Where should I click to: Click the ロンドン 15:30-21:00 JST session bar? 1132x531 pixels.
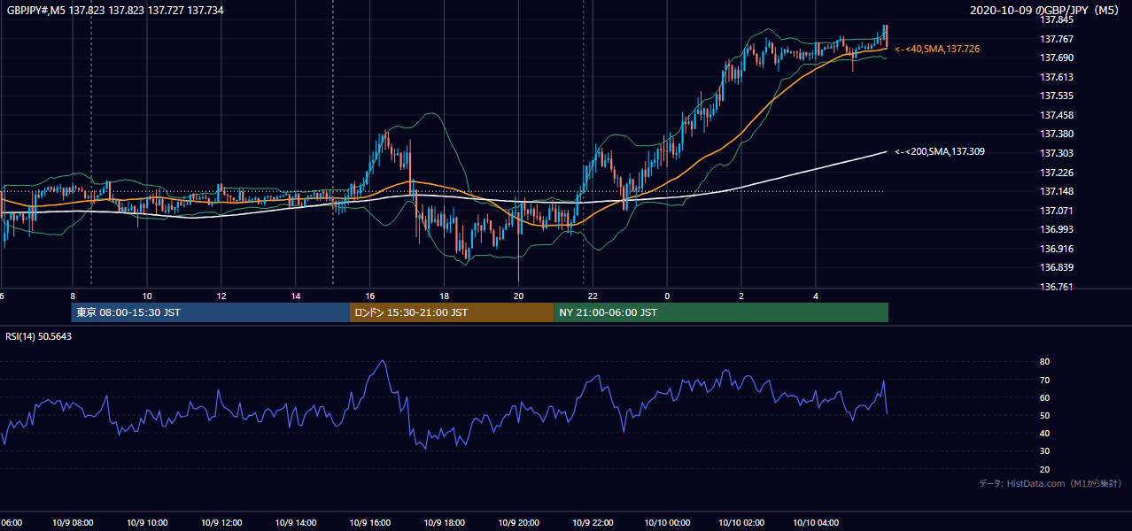453,312
